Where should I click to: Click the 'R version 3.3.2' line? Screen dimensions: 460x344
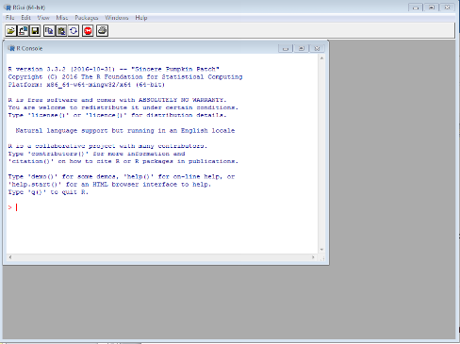pos(113,69)
